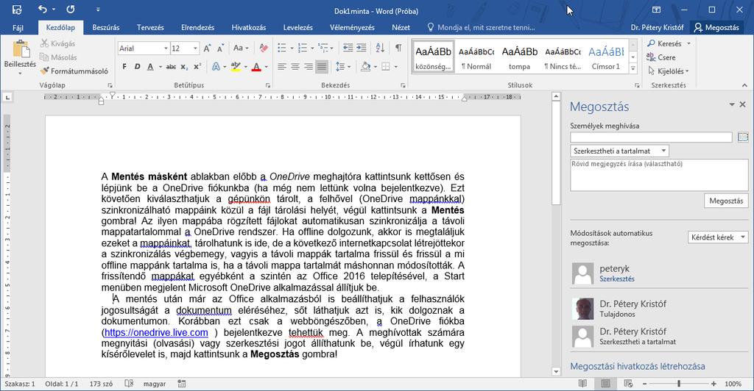
Task: Open the onedrive.live.com hyperlink in document
Action: [x=156, y=332]
